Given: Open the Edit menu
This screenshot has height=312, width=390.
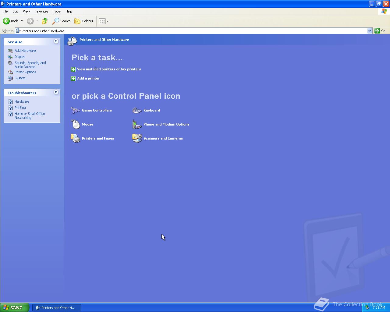Looking at the screenshot, I should point(15,11).
